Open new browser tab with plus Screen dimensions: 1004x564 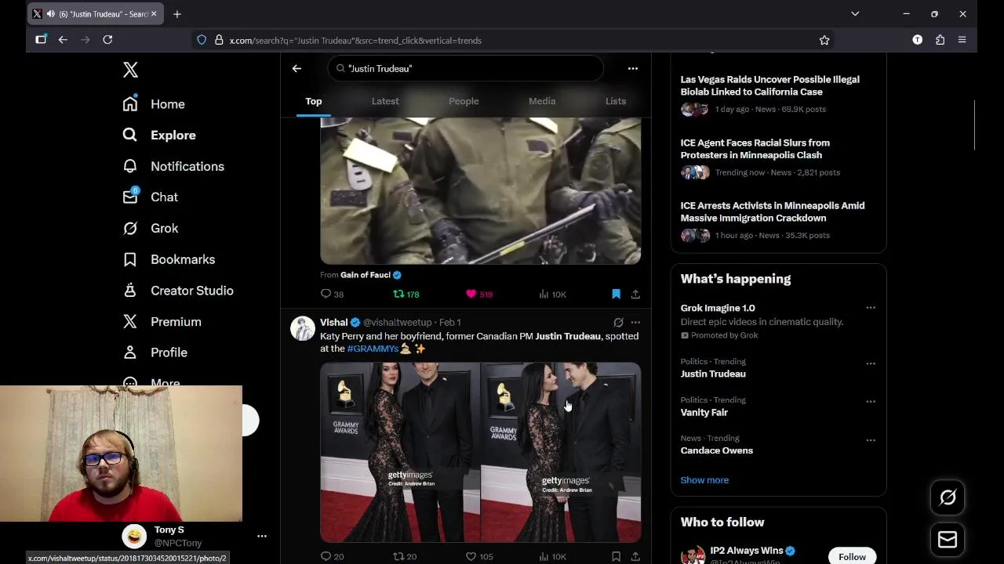(x=177, y=14)
